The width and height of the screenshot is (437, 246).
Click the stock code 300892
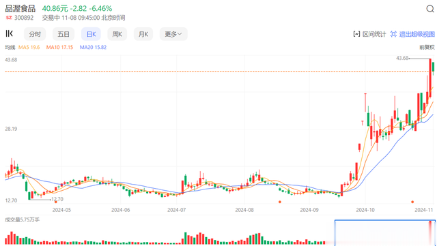(x=24, y=18)
